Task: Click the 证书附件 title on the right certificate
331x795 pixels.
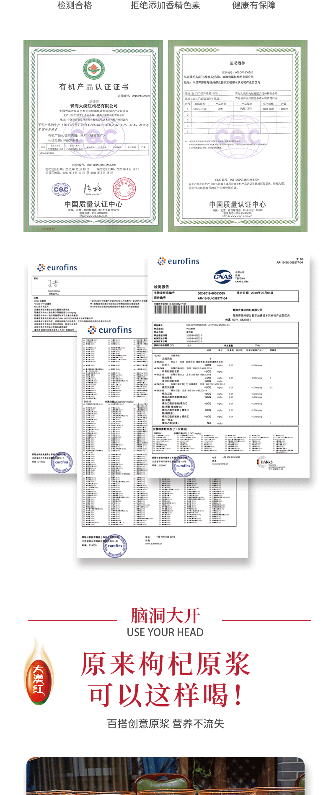Action: click(238, 63)
